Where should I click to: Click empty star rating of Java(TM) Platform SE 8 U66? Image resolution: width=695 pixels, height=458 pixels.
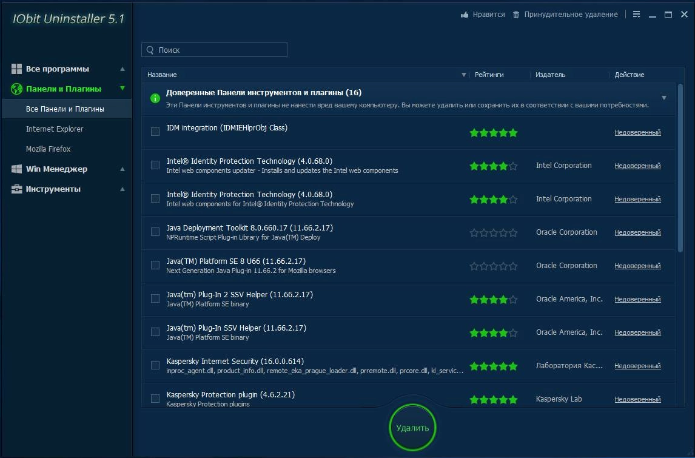coord(493,266)
